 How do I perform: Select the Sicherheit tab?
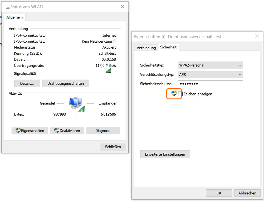pos(168,47)
